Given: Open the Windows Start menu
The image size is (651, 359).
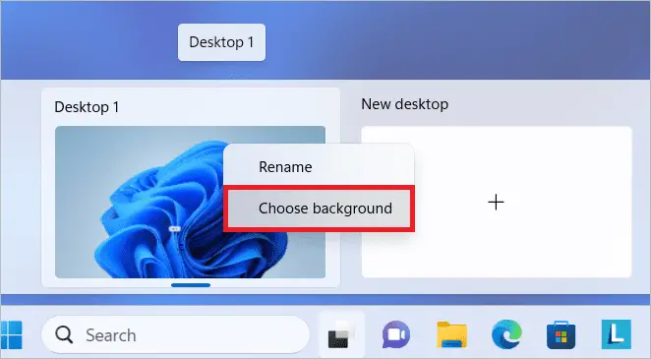Looking at the screenshot, I should 12,335.
